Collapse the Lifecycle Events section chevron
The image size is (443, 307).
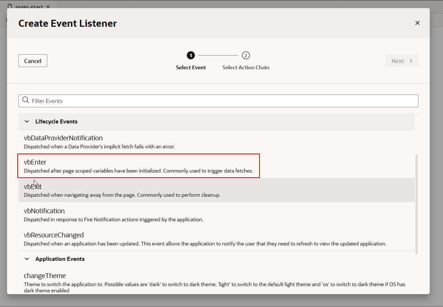pyautogui.click(x=27, y=122)
